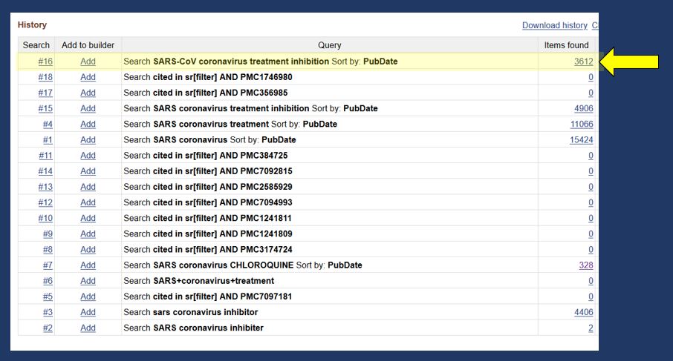
Task: Add search #7 chloroquine query to builder
Action: [88, 265]
